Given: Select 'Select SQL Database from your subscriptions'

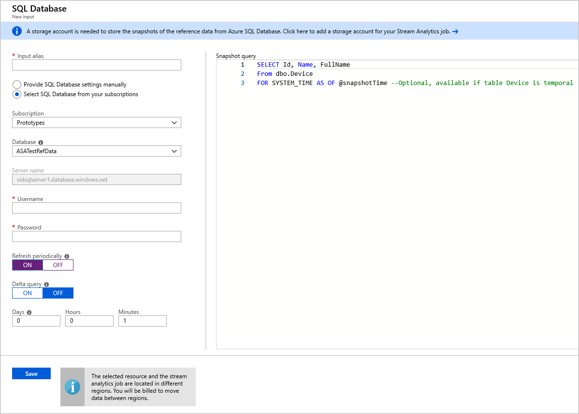Looking at the screenshot, I should 17,94.
